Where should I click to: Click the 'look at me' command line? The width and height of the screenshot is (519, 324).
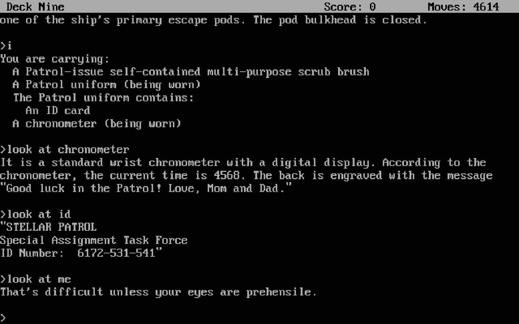click(36, 279)
